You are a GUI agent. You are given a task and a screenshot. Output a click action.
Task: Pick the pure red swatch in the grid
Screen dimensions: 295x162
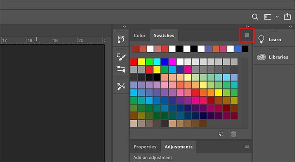click(x=134, y=62)
